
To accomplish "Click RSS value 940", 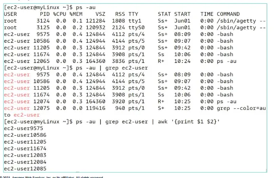I will (x=120, y=108).
